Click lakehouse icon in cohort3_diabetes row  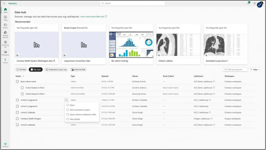pyautogui.click(x=210, y=112)
